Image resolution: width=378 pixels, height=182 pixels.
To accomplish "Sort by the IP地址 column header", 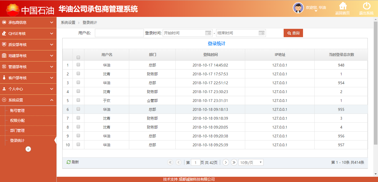I will pyautogui.click(x=280, y=55).
